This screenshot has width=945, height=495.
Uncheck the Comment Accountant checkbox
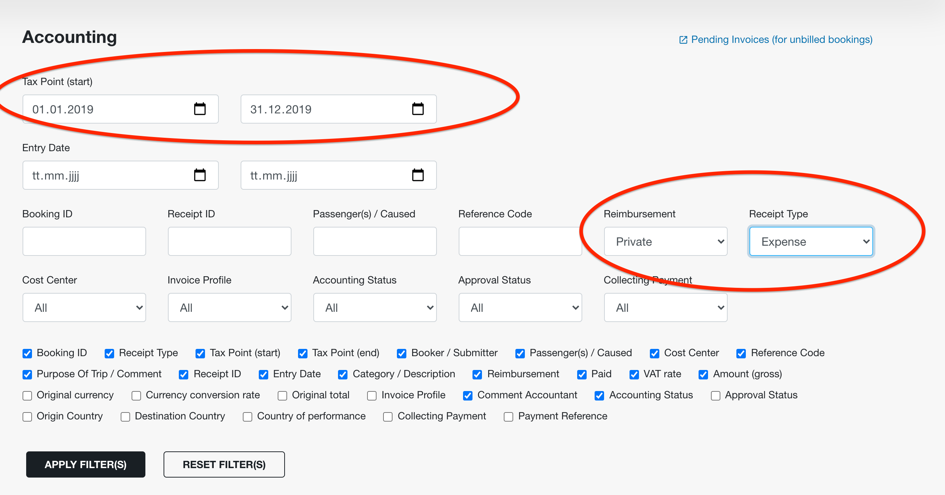468,395
